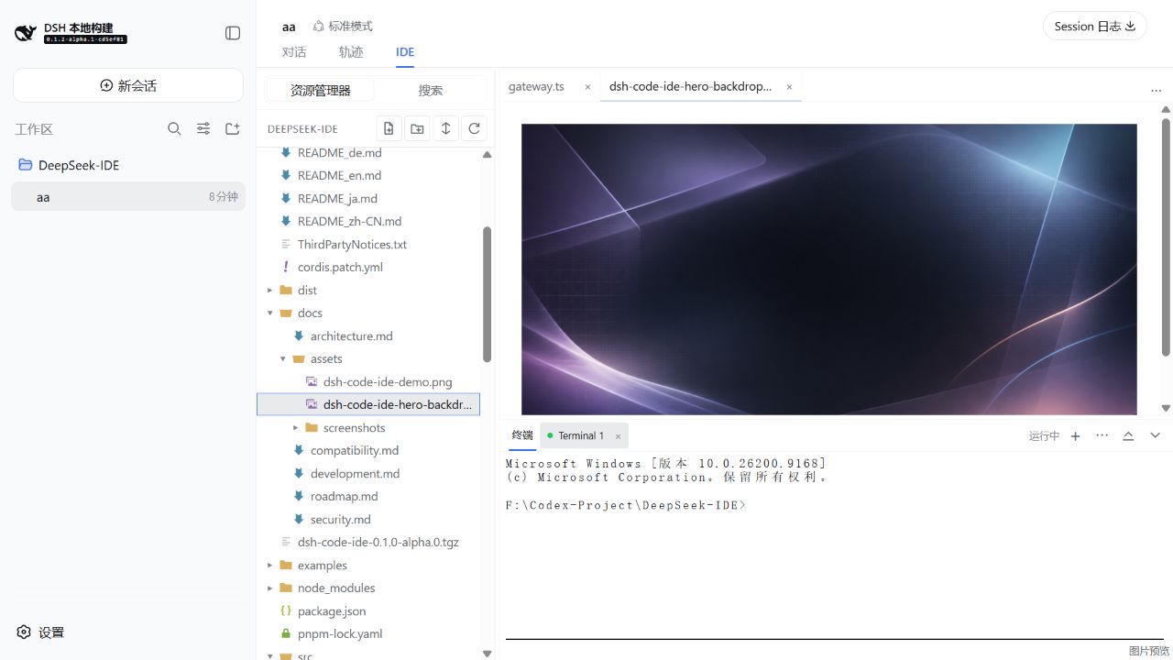
Task: Select the 终端 panel tab
Action: tap(522, 435)
